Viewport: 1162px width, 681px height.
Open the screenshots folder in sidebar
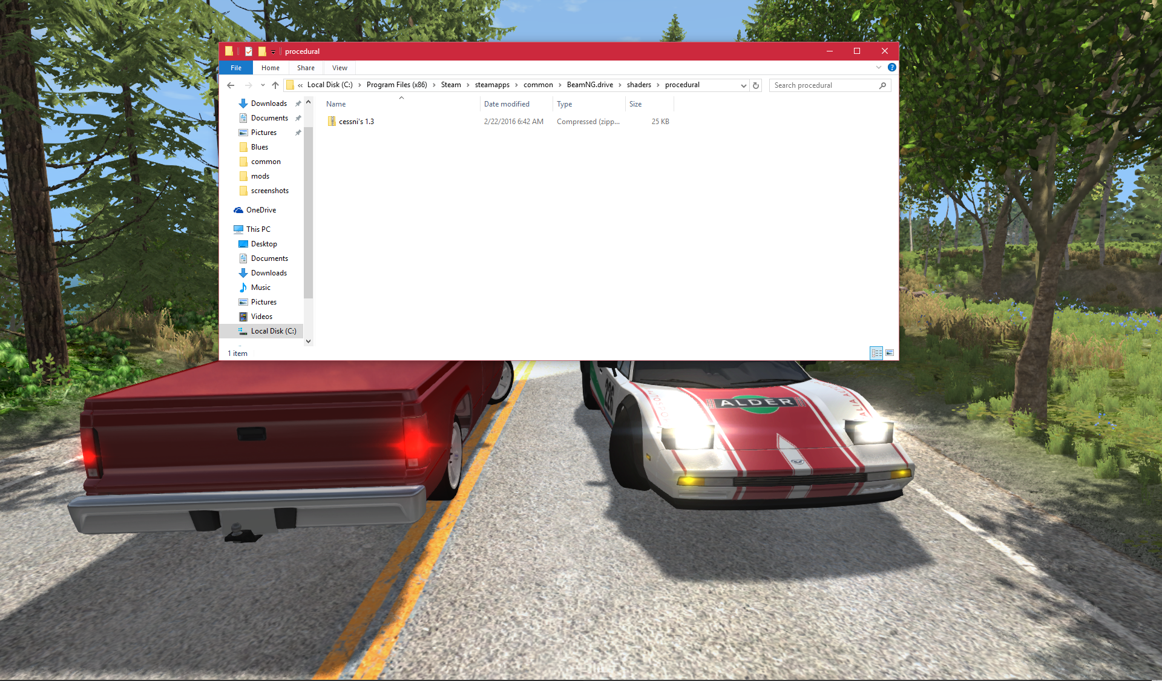270,191
